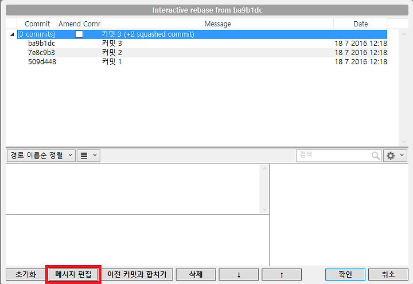
Task: Click the 메시지 편집 button
Action: [x=73, y=274]
